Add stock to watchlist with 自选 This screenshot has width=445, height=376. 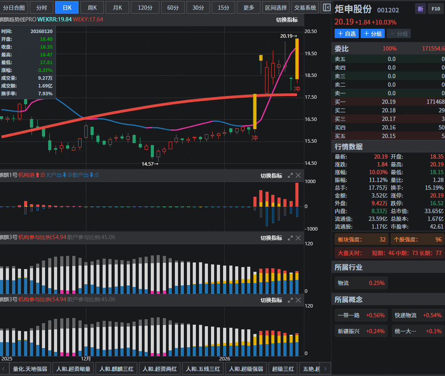click(347, 33)
